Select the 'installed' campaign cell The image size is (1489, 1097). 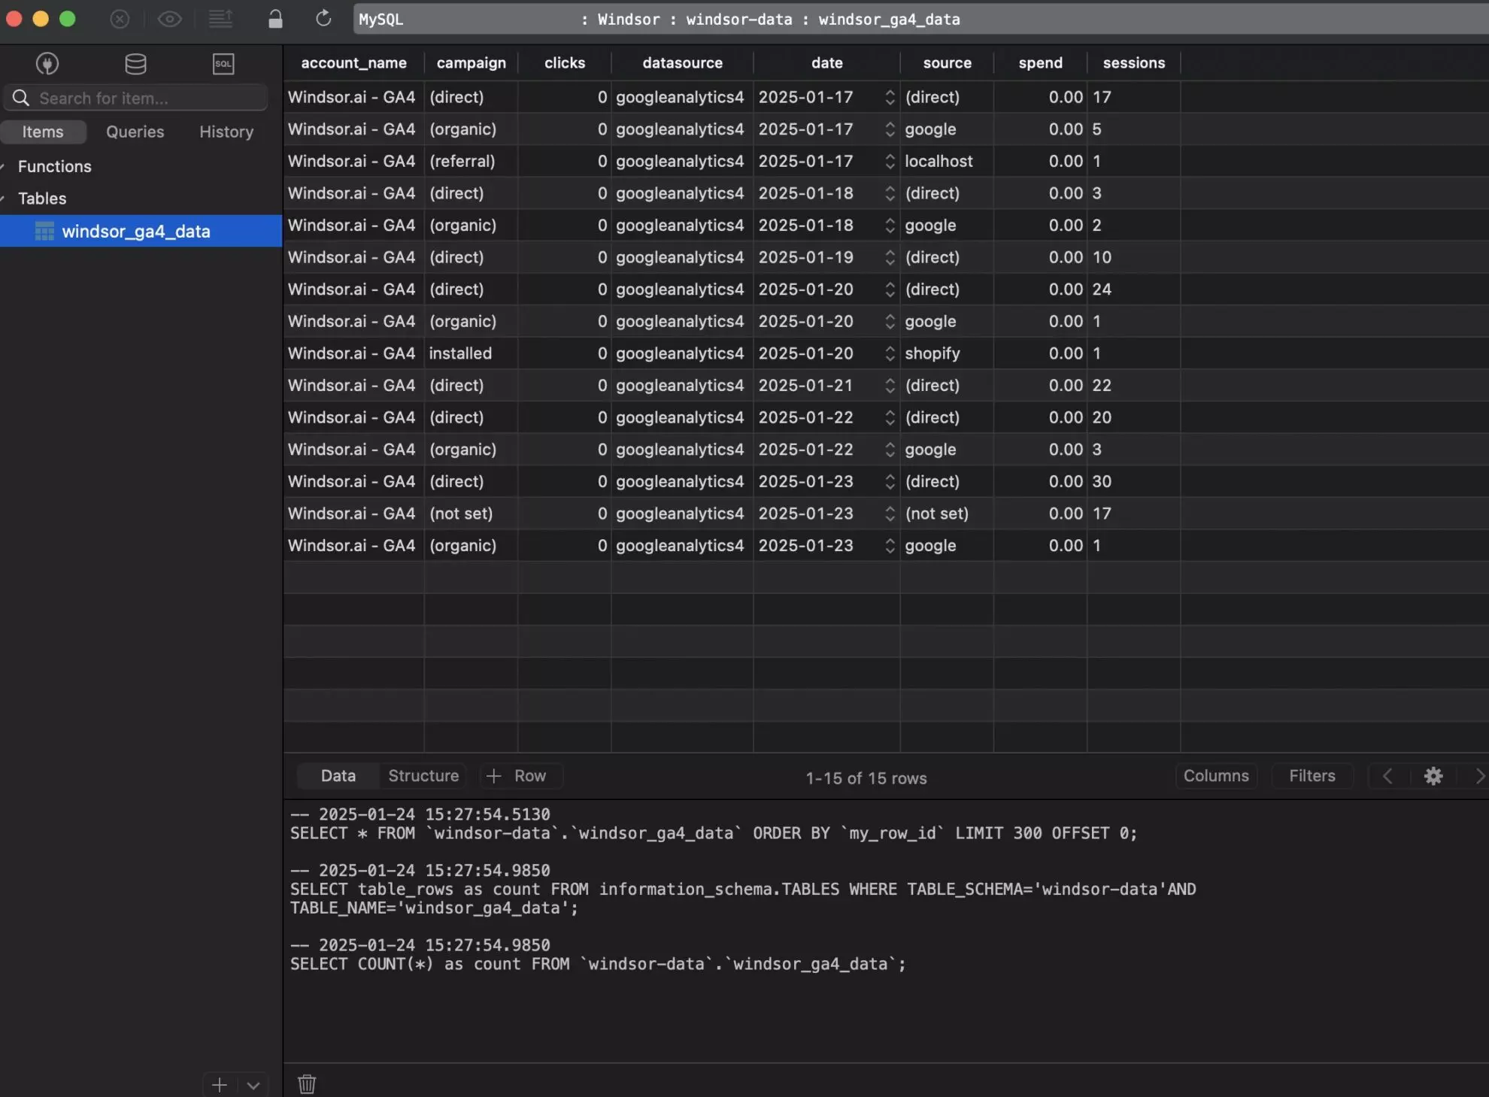pos(471,353)
